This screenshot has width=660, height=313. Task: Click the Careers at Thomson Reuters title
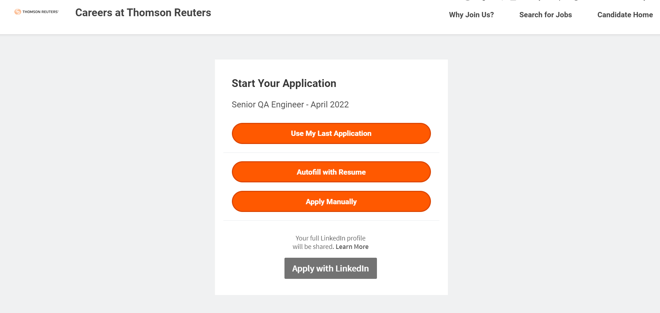143,13
